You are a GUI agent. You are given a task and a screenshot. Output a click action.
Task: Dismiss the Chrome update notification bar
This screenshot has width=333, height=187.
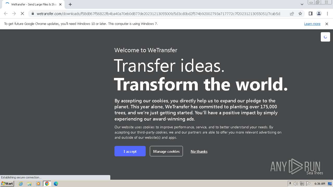pos(327,24)
